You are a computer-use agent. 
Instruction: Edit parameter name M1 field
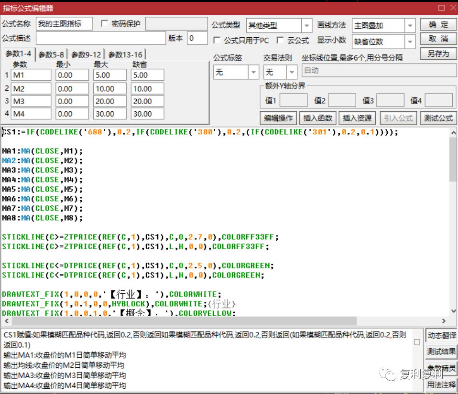pyautogui.click(x=31, y=75)
